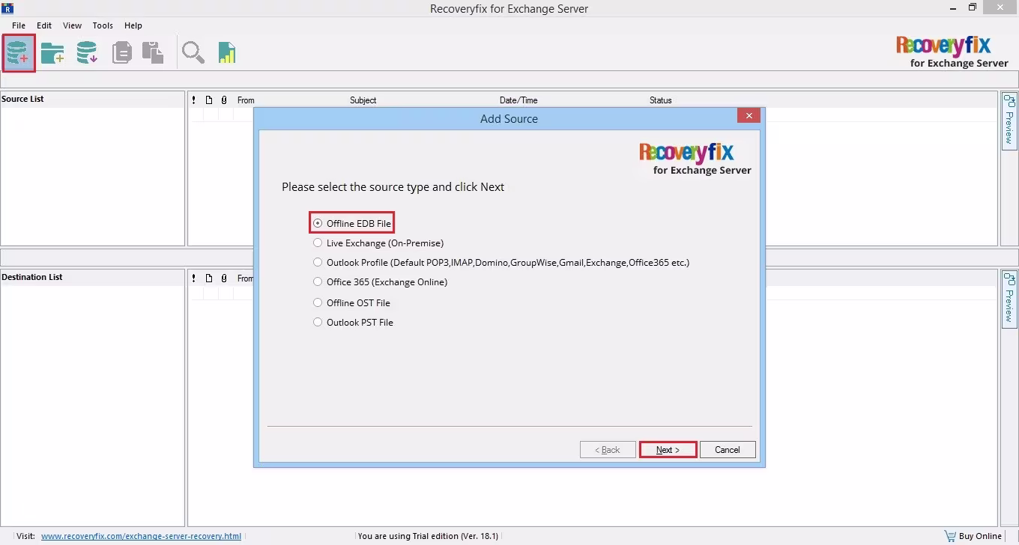Click the Add Source dialog title
1019x545 pixels.
509,118
